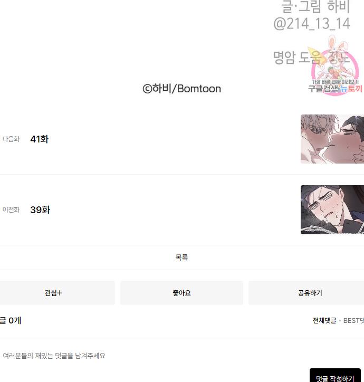Image resolution: width=364 pixels, height=382 pixels.
Task: Like the episode with 좋아요
Action: [181, 293]
